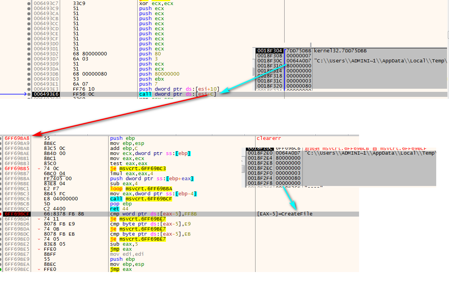Screen dimensions: 449x291
Task: Select stack comment 'kernel32.7DD75DBB'
Action: (340, 51)
